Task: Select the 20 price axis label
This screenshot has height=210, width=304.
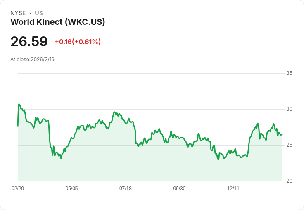Action: pos(289,181)
